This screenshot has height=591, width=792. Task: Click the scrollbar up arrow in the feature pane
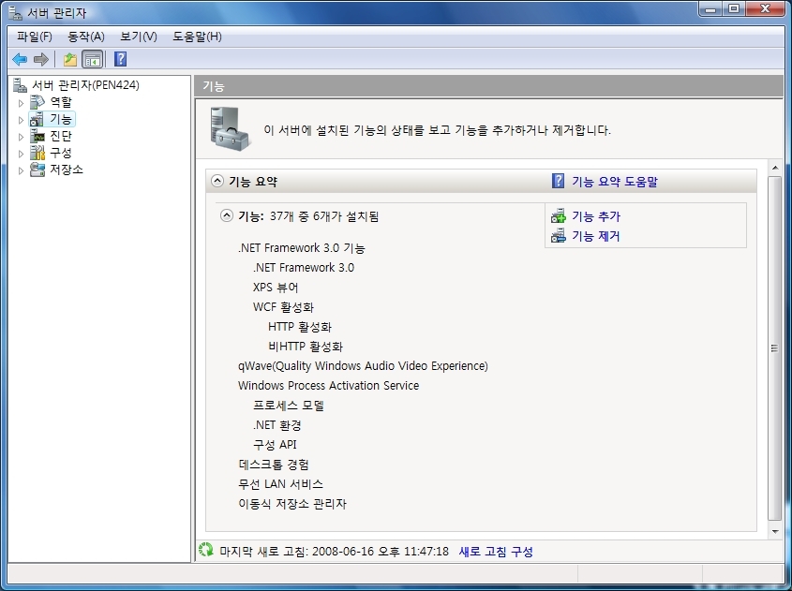[x=775, y=167]
